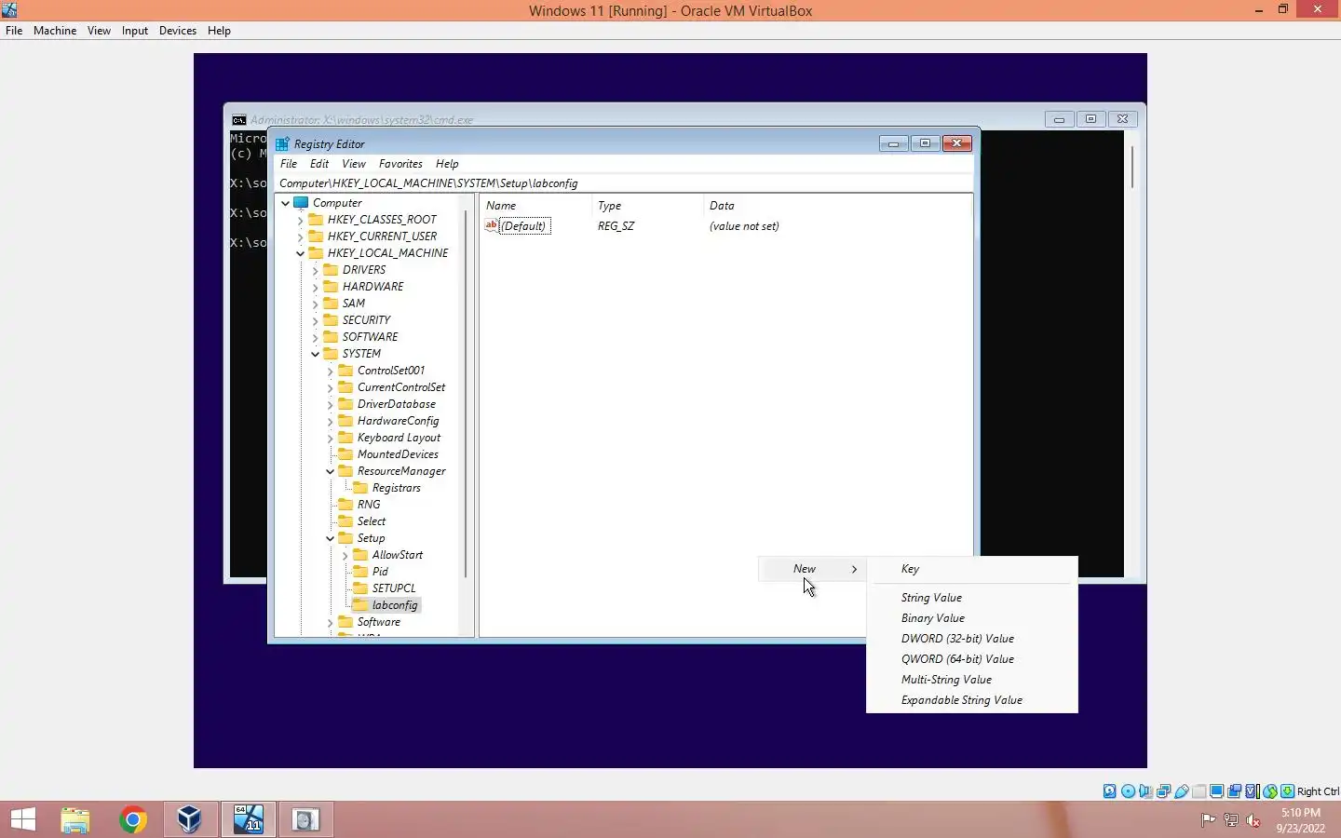Click the audio status icon in VirtualBox bar
The height and width of the screenshot is (838, 1341).
tap(1145, 791)
